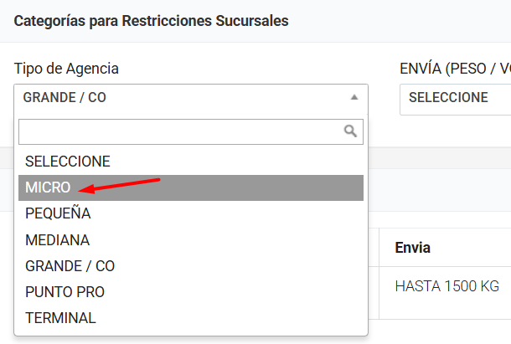This screenshot has height=344, width=511.
Task: Choose PEQUEÑA from the list
Action: (x=191, y=213)
